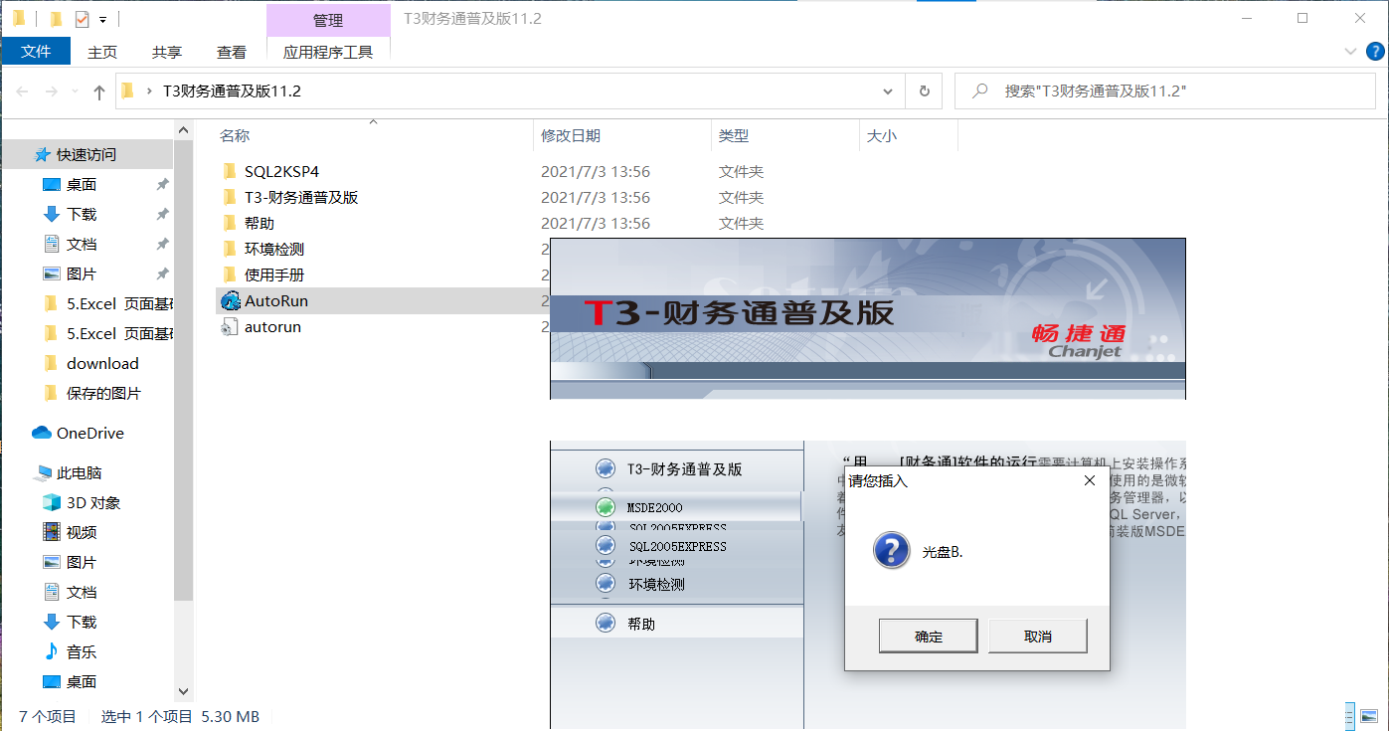Screen dimensions: 1389x731
Task: Click the 管理 contextual tab header
Action: pos(328,20)
